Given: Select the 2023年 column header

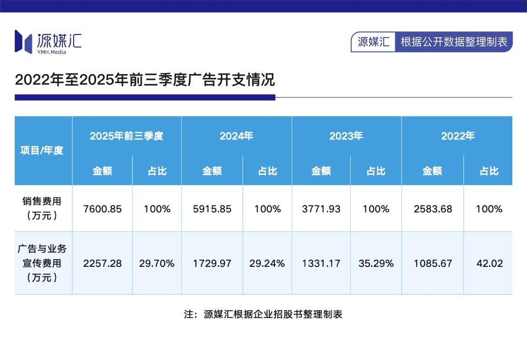Looking at the screenshot, I should 346,136.
